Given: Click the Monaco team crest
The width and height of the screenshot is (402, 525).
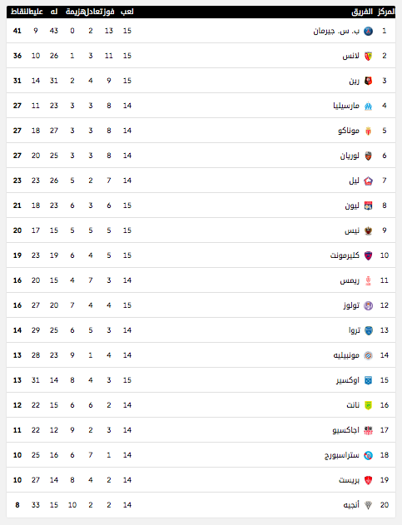Looking at the screenshot, I should 368,131.
